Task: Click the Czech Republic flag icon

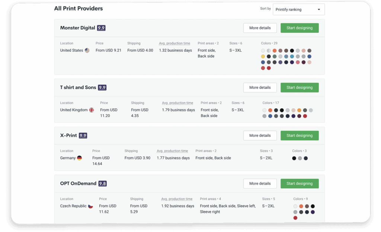Action: coord(90,206)
